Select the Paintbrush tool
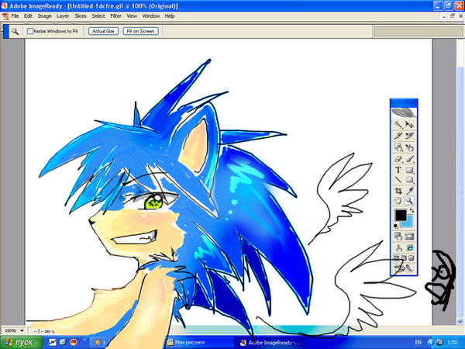 point(409,159)
